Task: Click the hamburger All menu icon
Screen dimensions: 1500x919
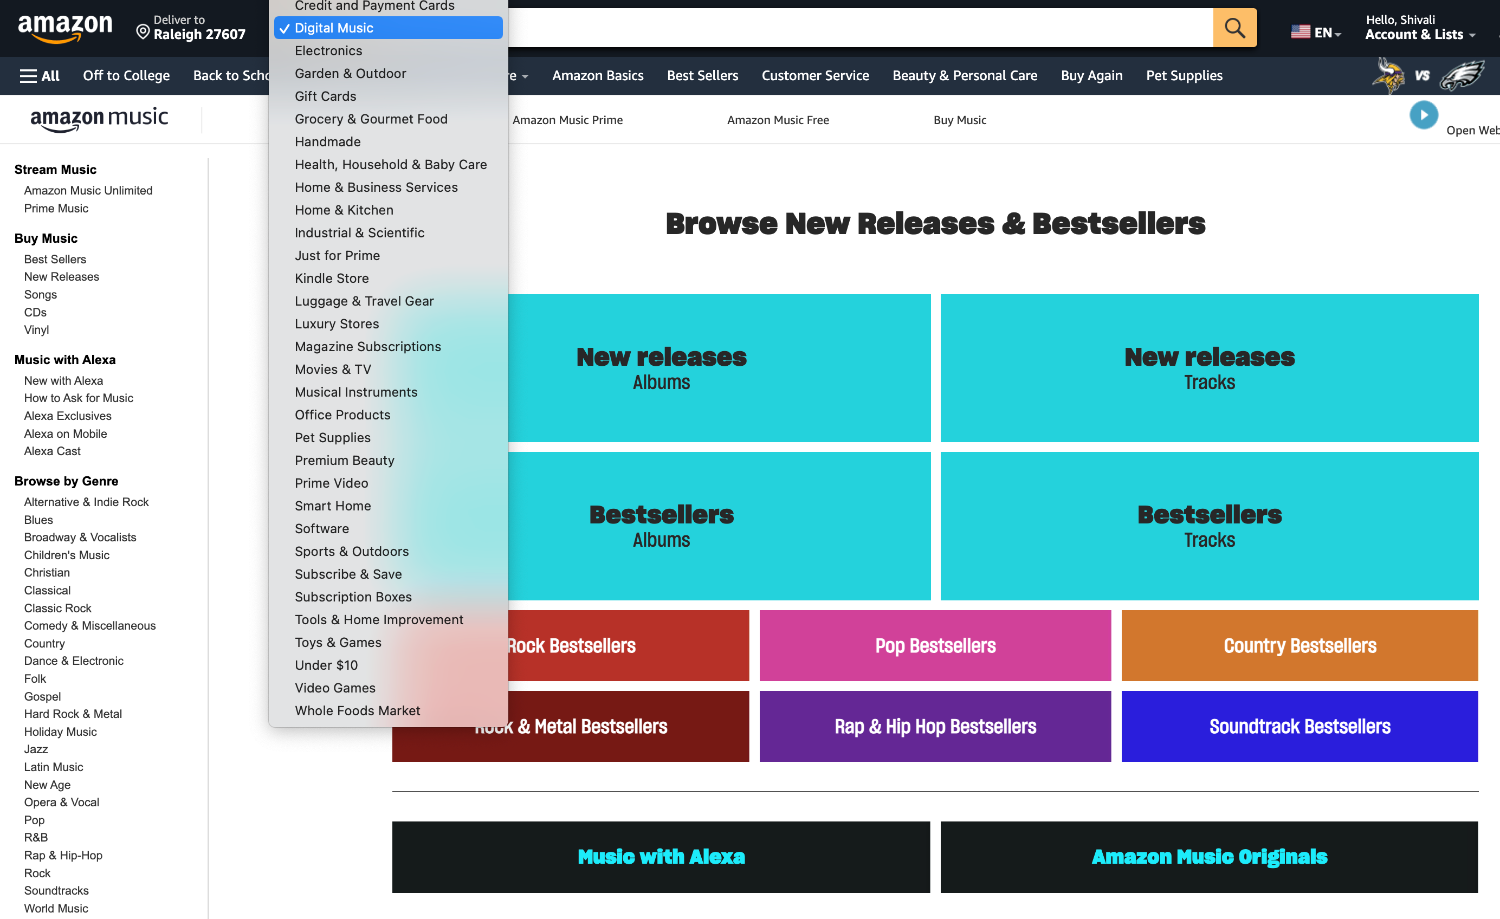Action: (37, 75)
